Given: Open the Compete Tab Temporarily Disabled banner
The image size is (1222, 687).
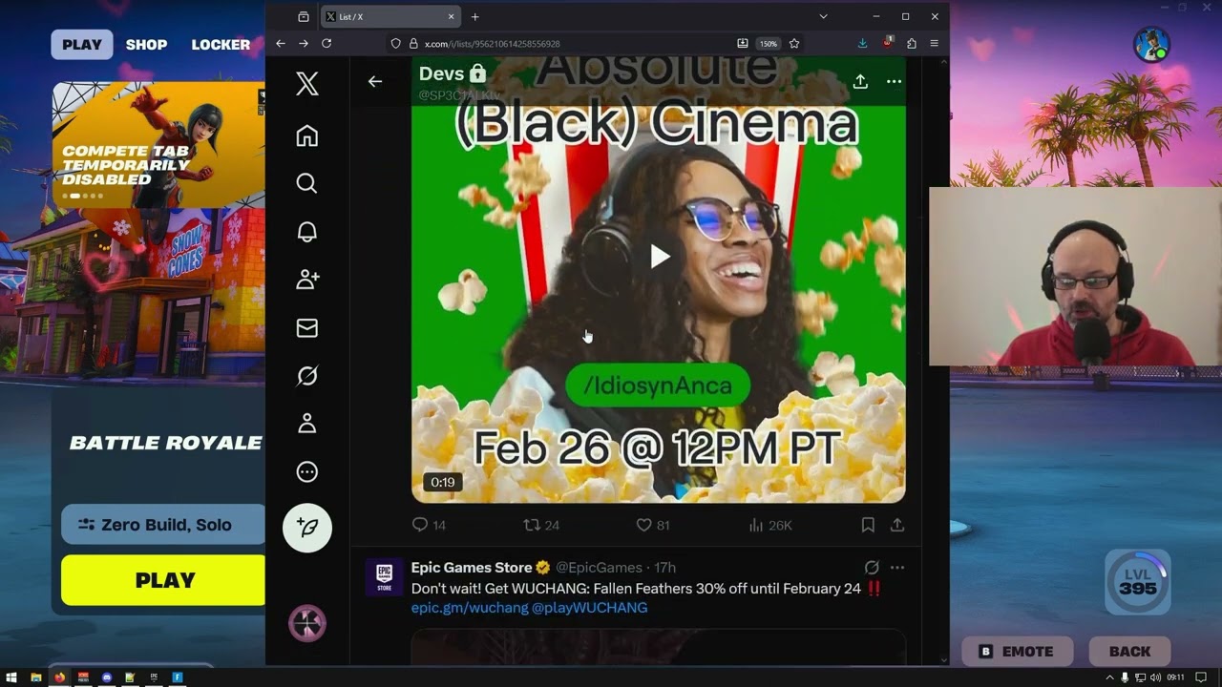Looking at the screenshot, I should point(158,145).
